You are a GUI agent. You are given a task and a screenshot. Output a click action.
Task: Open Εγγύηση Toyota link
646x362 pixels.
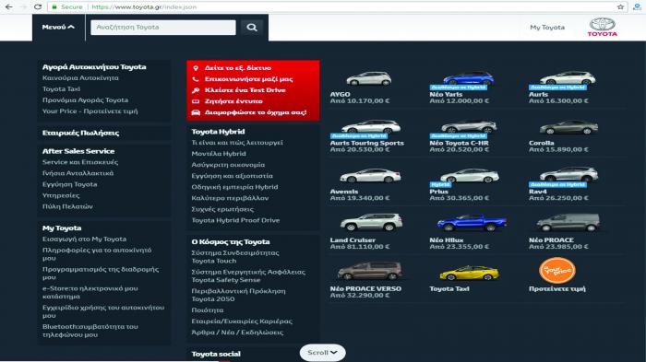coord(69,184)
